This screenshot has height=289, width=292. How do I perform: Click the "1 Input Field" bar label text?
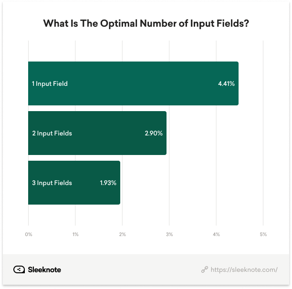[x=50, y=84]
